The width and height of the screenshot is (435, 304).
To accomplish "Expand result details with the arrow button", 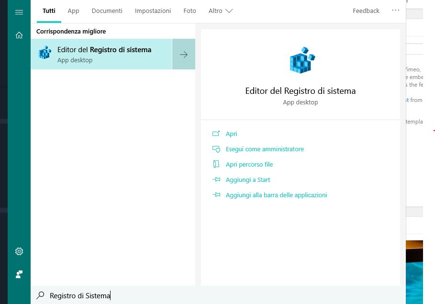I will click(184, 54).
